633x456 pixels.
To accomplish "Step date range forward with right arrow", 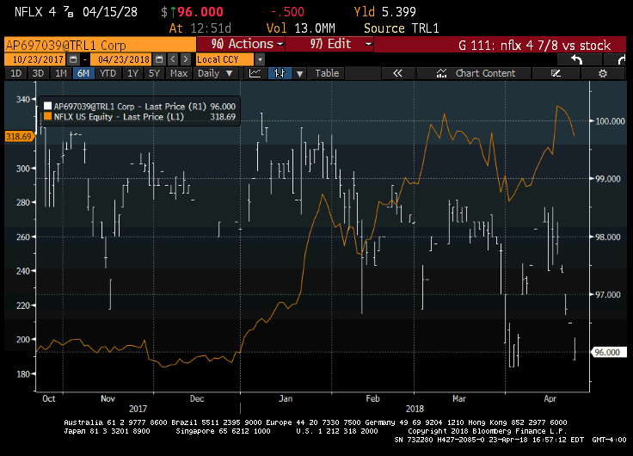I will coord(186,59).
